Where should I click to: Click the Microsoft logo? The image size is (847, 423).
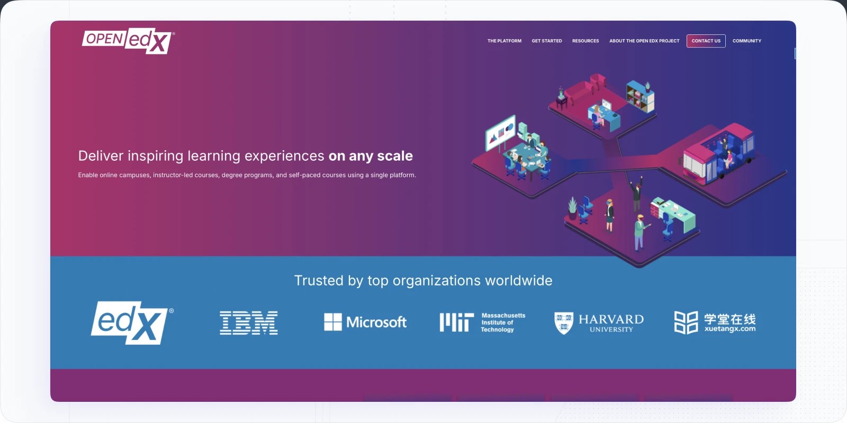click(365, 322)
